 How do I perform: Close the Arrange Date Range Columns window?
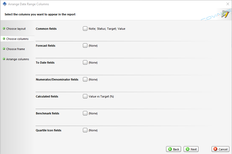(x=228, y=4)
